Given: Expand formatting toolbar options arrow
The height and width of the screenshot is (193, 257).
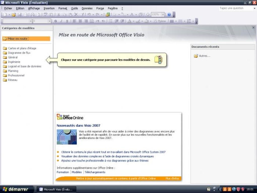Looking at the screenshot, I should [x=197, y=21].
